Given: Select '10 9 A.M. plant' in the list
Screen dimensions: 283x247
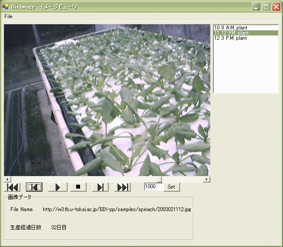Looking at the screenshot, I should [230, 28].
